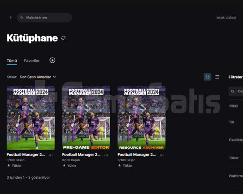The height and width of the screenshot is (194, 243).
Task: Click the Pre-Game Editor title text
Action: tap(81, 155)
